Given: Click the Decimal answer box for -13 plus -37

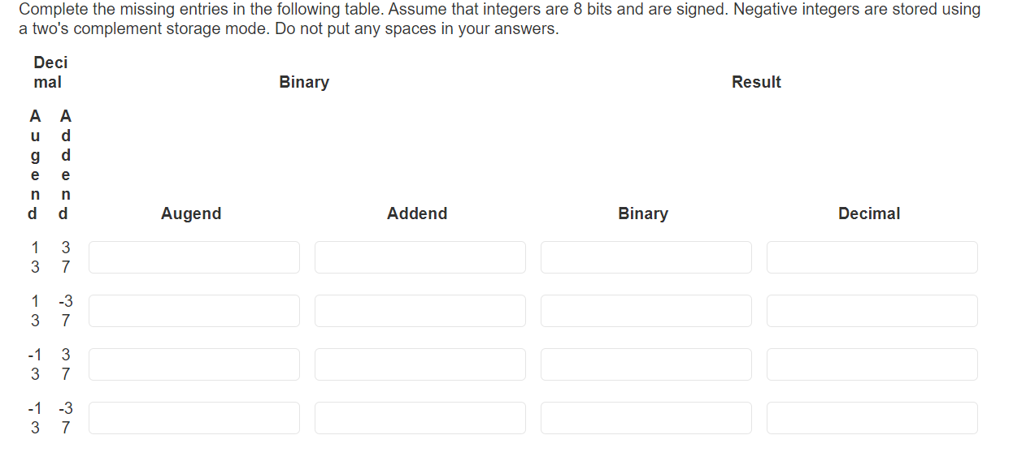Looking at the screenshot, I should (872, 417).
